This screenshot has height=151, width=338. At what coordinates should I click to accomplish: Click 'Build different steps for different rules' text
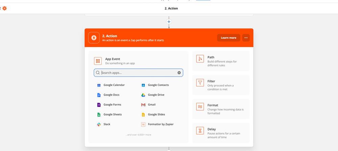(222, 63)
